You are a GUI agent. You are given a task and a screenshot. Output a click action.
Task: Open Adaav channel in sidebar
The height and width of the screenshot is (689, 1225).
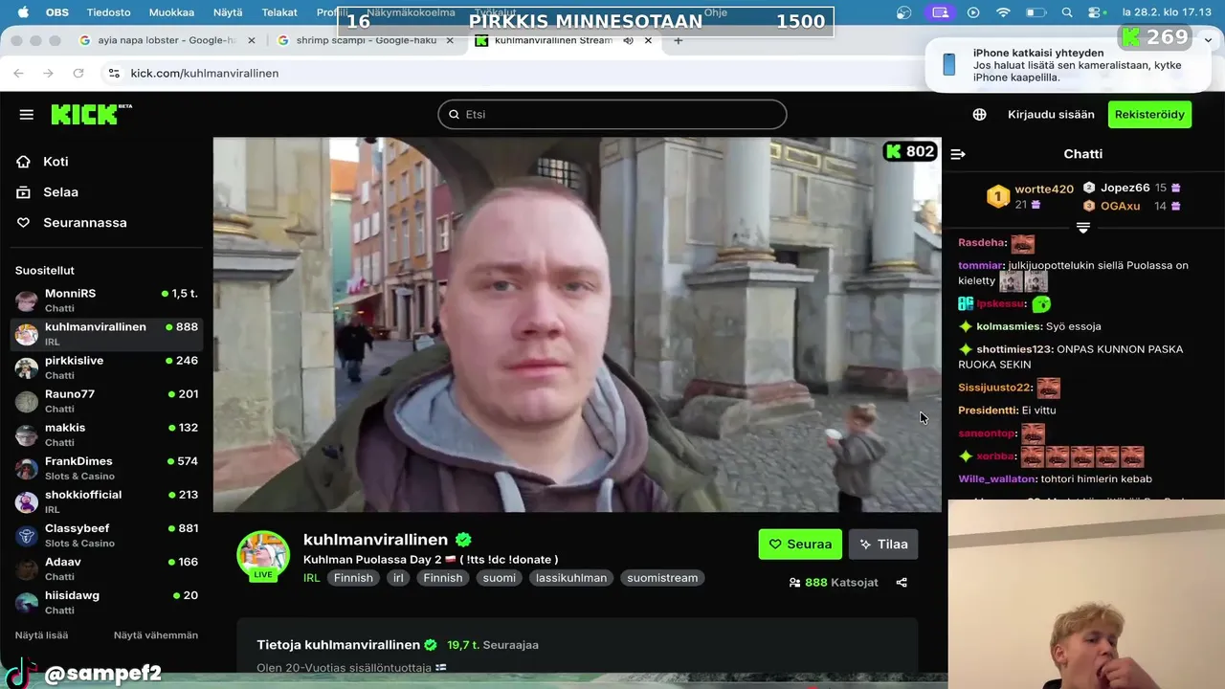tap(106, 568)
